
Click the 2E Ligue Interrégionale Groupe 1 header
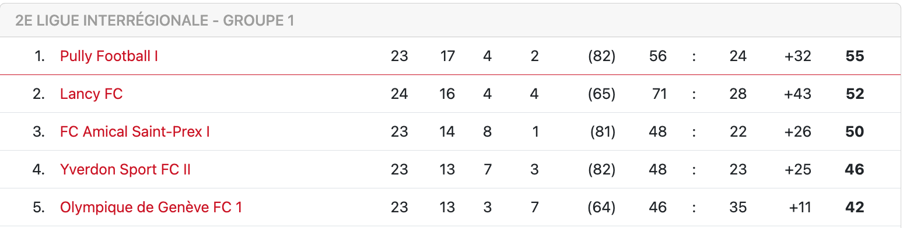coord(155,21)
